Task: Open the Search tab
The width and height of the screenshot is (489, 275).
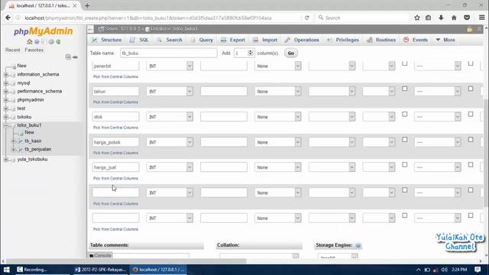Action: coord(170,40)
